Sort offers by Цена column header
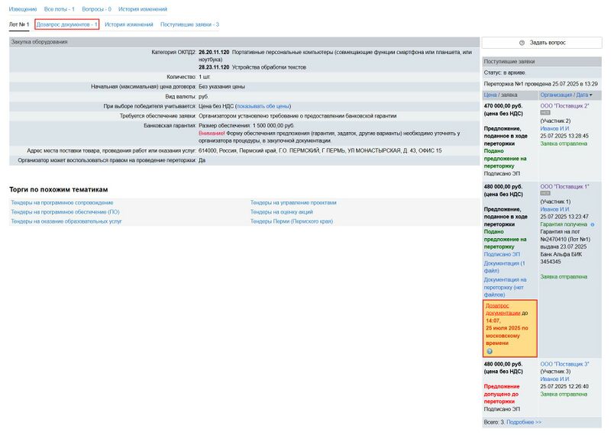The width and height of the screenshot is (611, 435). [x=490, y=95]
